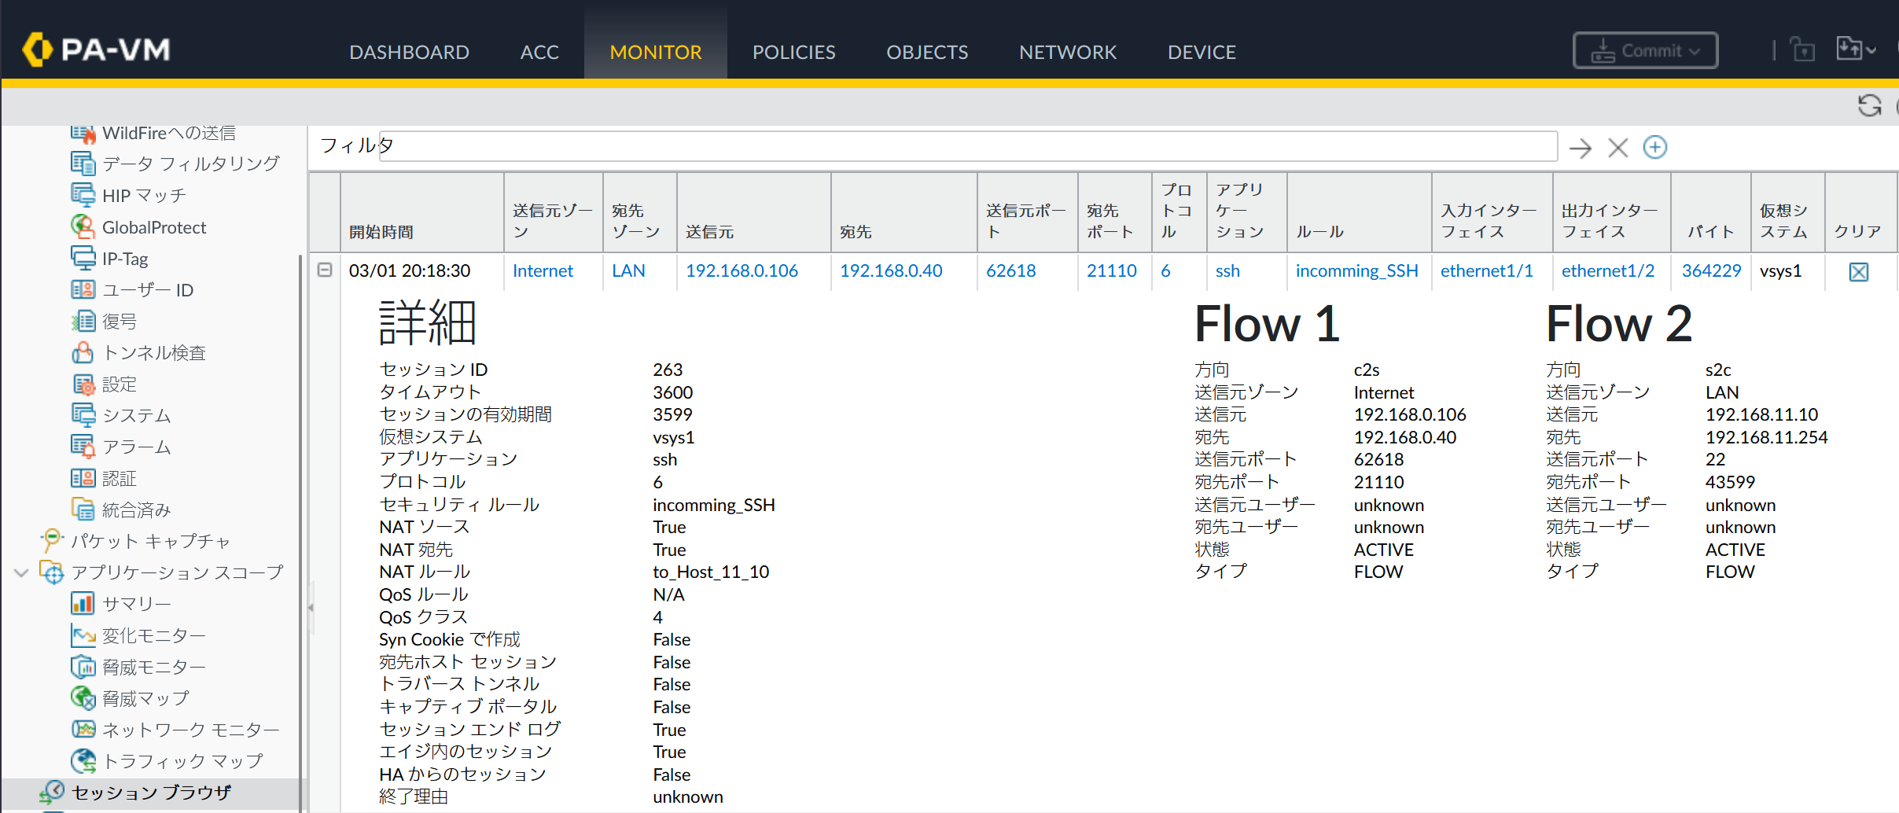Image resolution: width=1899 pixels, height=813 pixels.
Task: Select the MONITOR tab
Action: [x=656, y=52]
